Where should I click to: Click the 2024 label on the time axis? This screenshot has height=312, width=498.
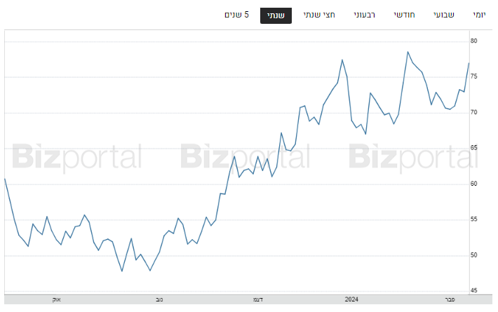pyautogui.click(x=351, y=299)
